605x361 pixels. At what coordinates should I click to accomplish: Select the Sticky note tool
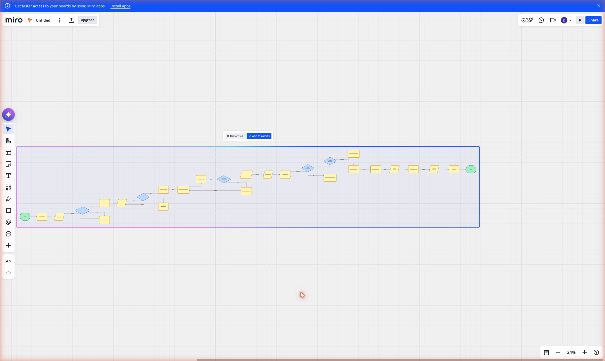pyautogui.click(x=8, y=164)
